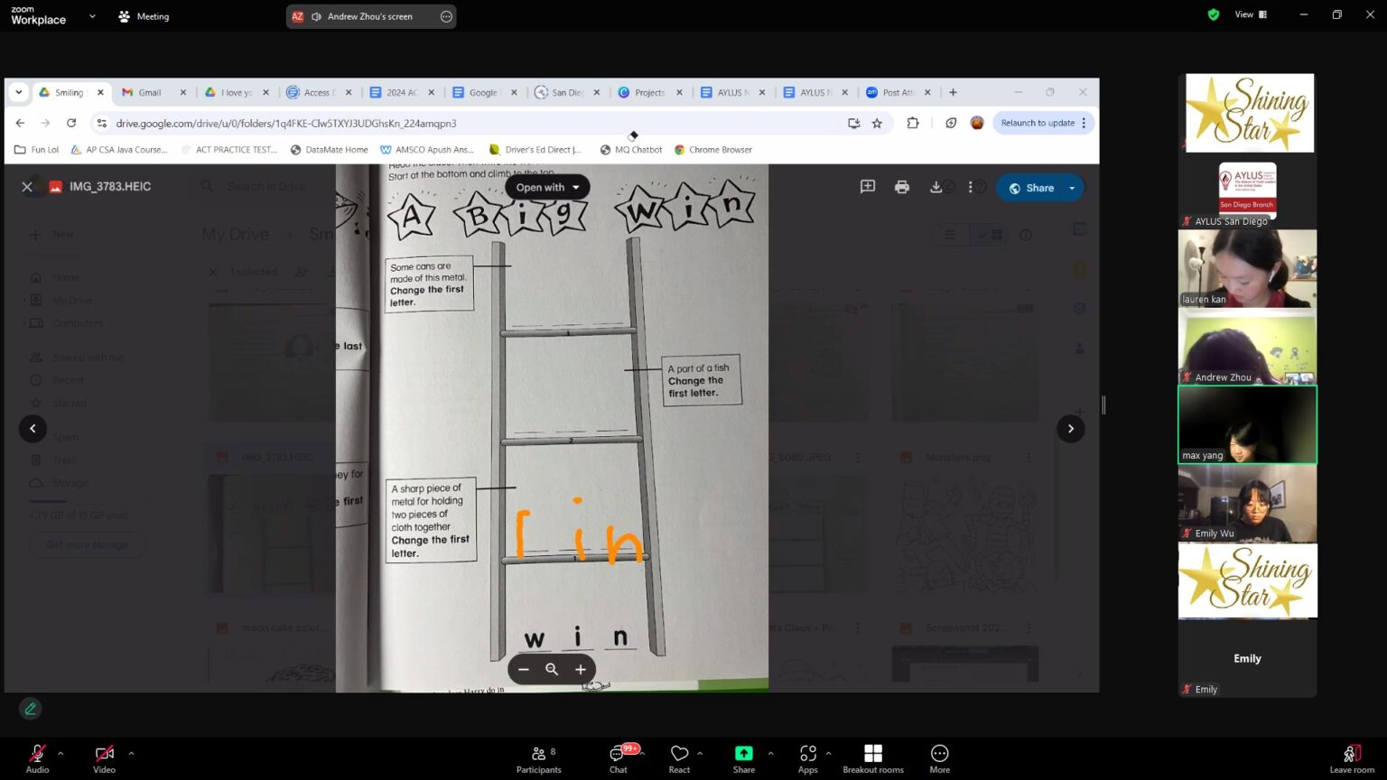Open the MQ Chatbot bookmark
This screenshot has height=780, width=1387.
tap(631, 150)
